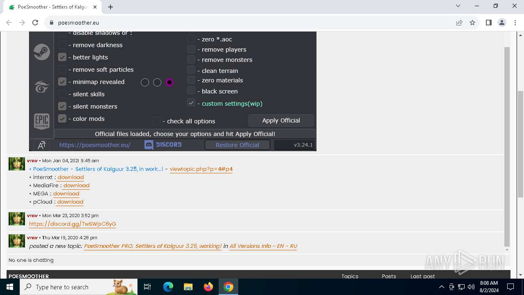Click the Discord logo in the app footer

(x=163, y=145)
